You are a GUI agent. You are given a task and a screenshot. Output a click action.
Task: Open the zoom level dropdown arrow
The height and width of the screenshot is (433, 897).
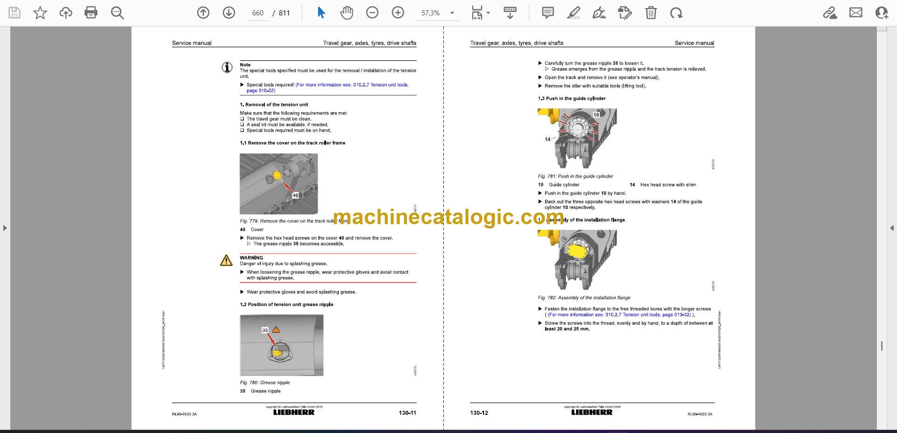point(452,13)
